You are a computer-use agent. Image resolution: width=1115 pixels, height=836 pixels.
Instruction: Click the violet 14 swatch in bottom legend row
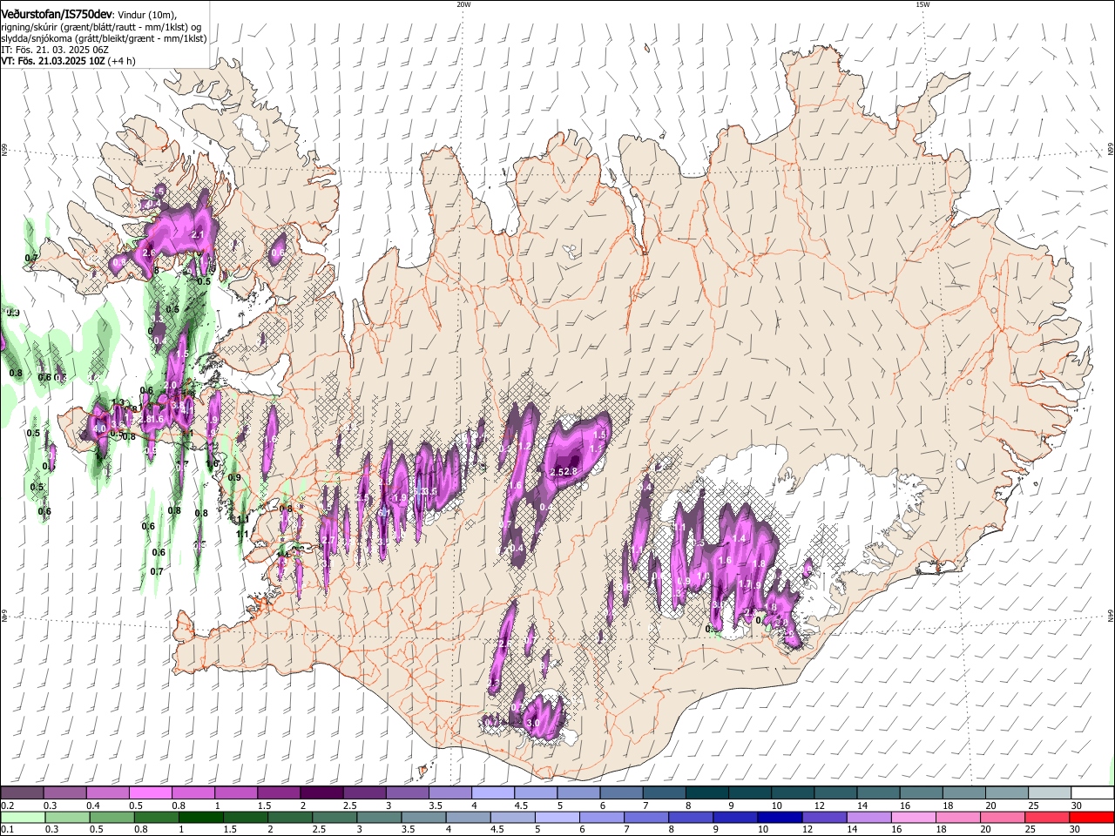[x=869, y=817]
